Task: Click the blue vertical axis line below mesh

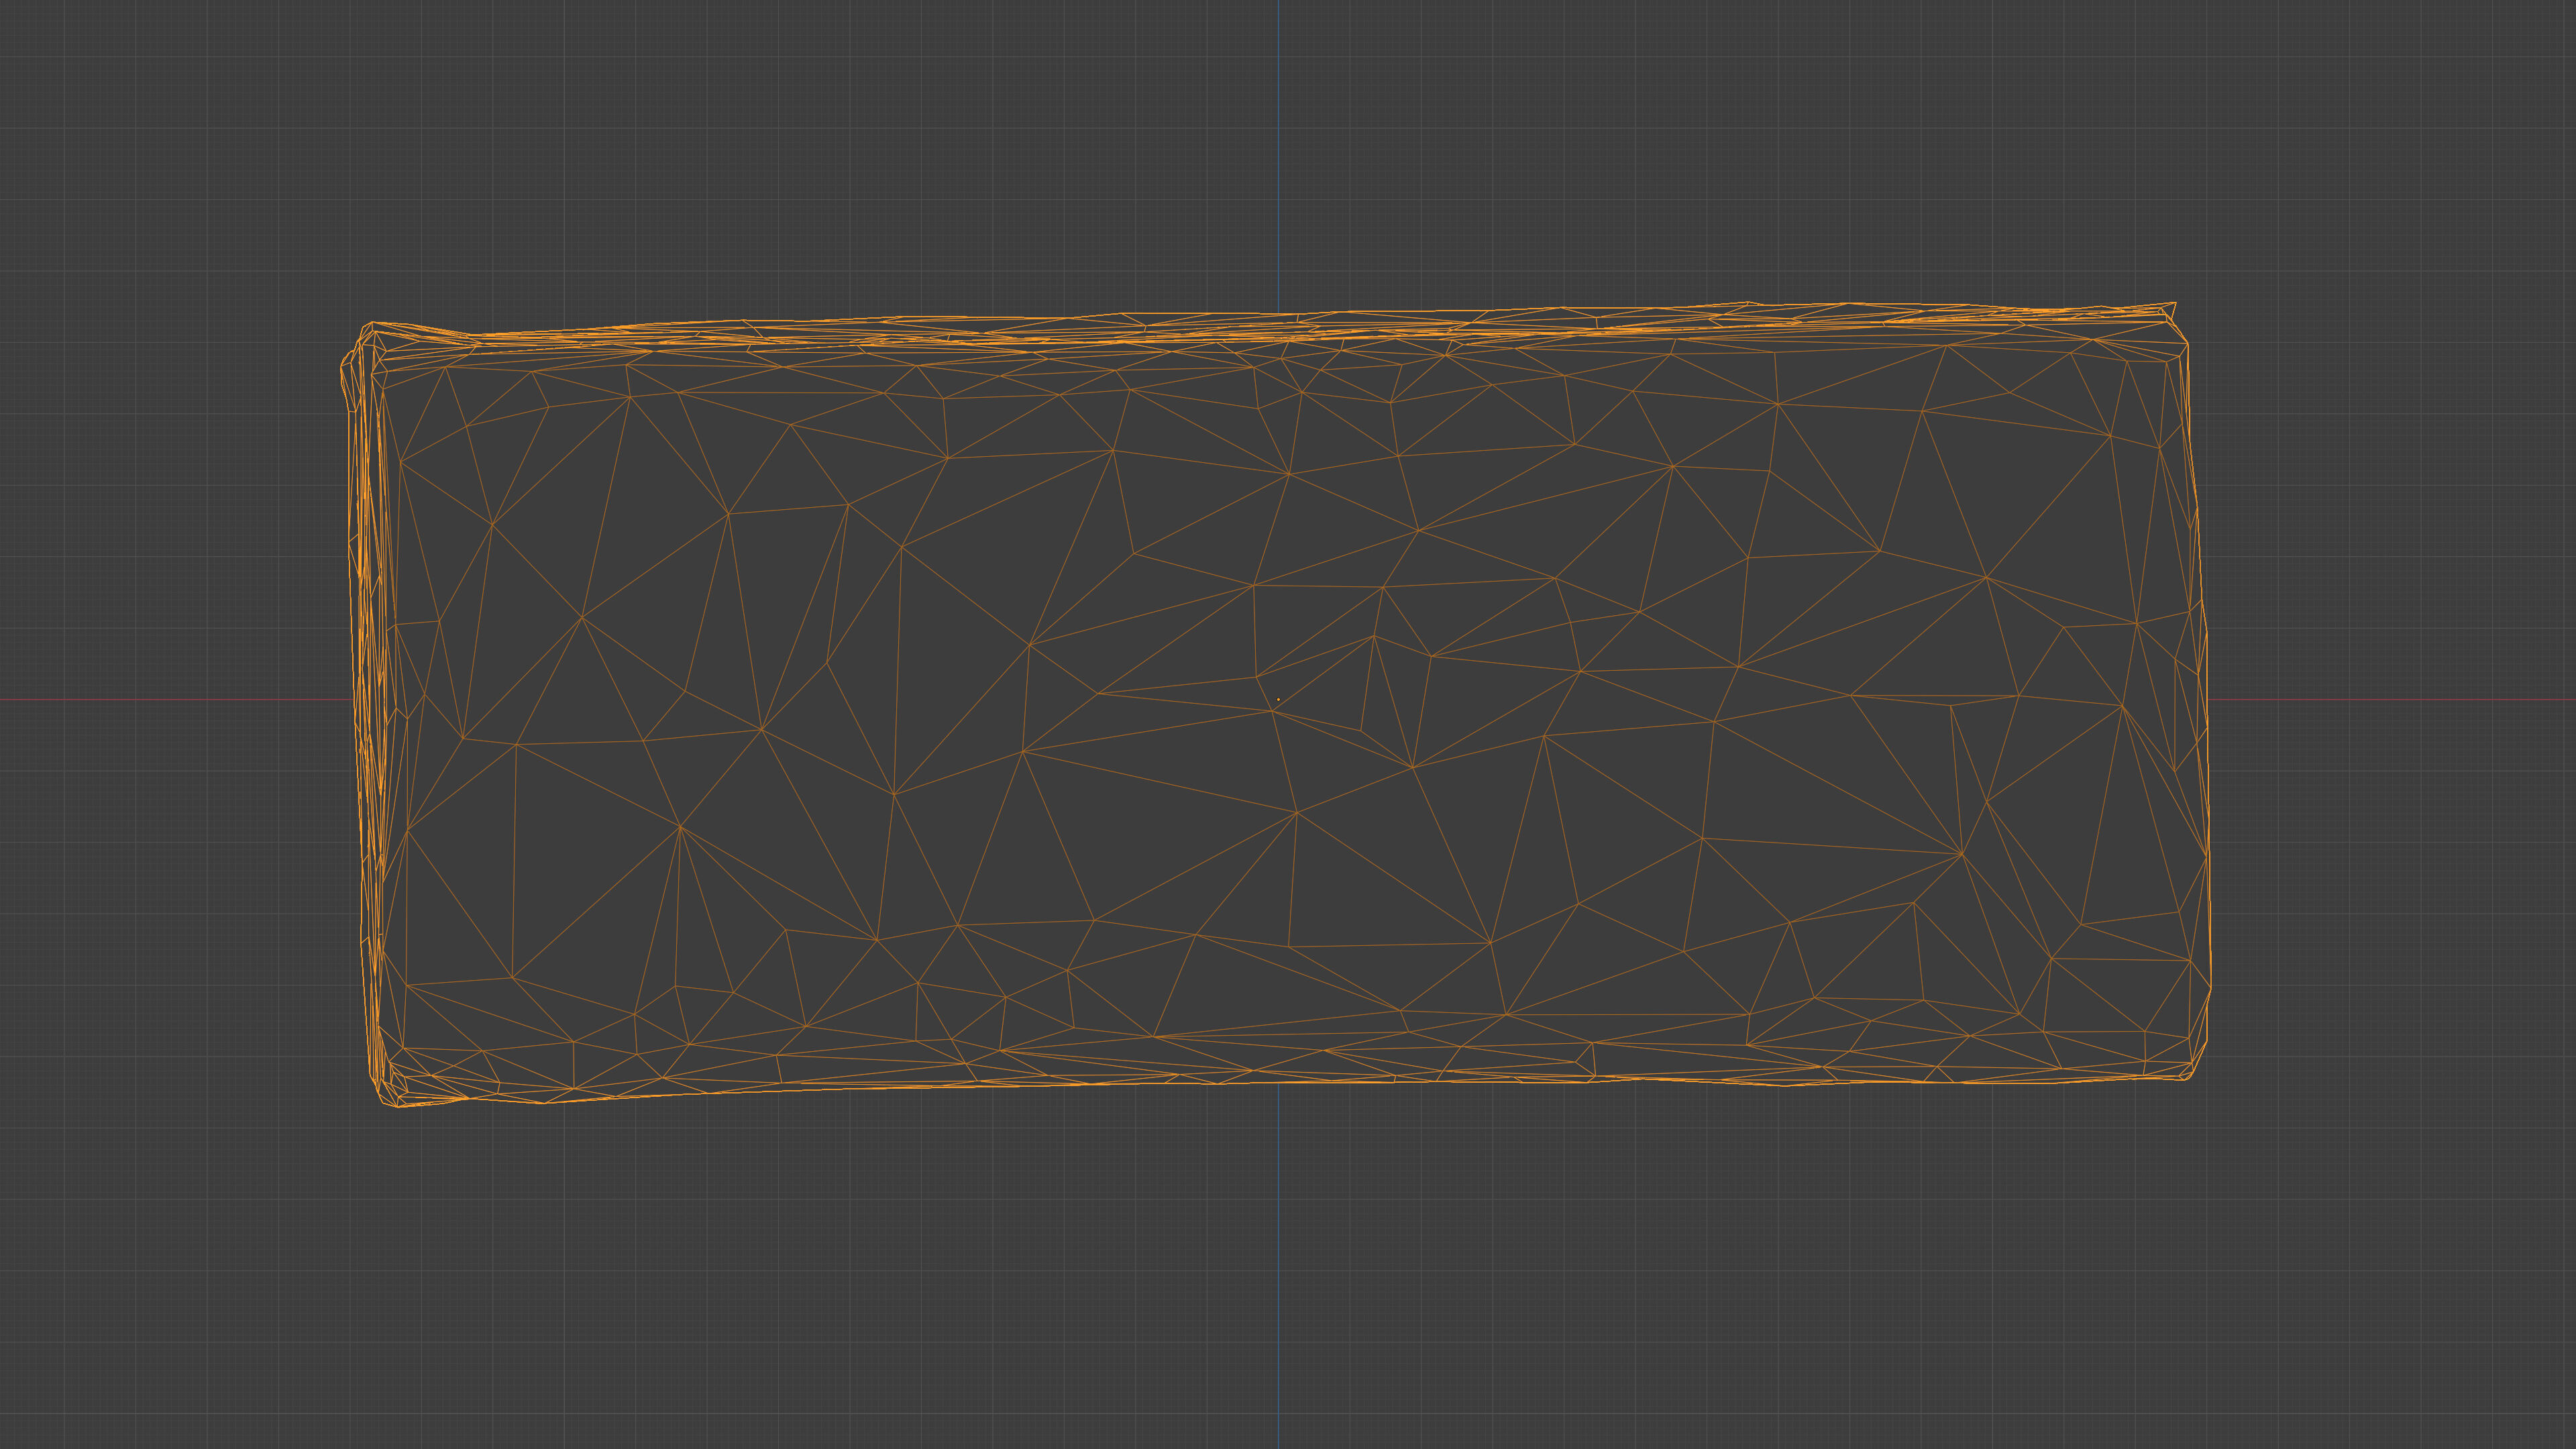Action: click(x=1278, y=1270)
